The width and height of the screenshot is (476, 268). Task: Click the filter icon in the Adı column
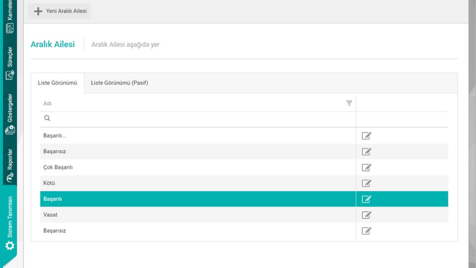(349, 103)
